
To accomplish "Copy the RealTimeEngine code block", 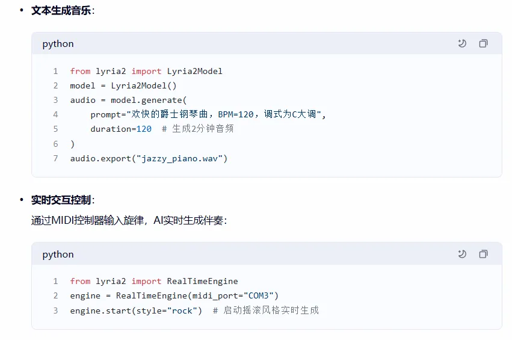I will (x=483, y=255).
